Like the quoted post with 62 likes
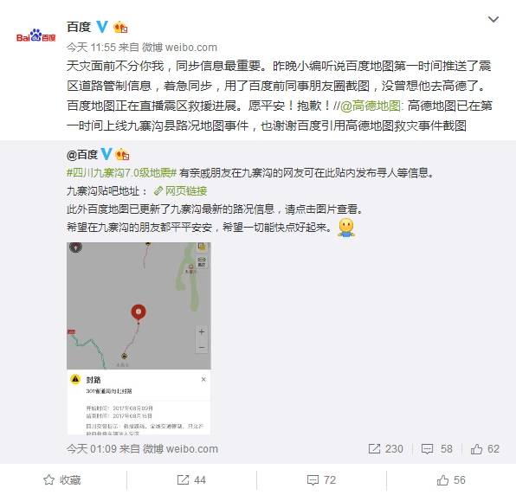The width and height of the screenshot is (516, 495). coord(485,448)
